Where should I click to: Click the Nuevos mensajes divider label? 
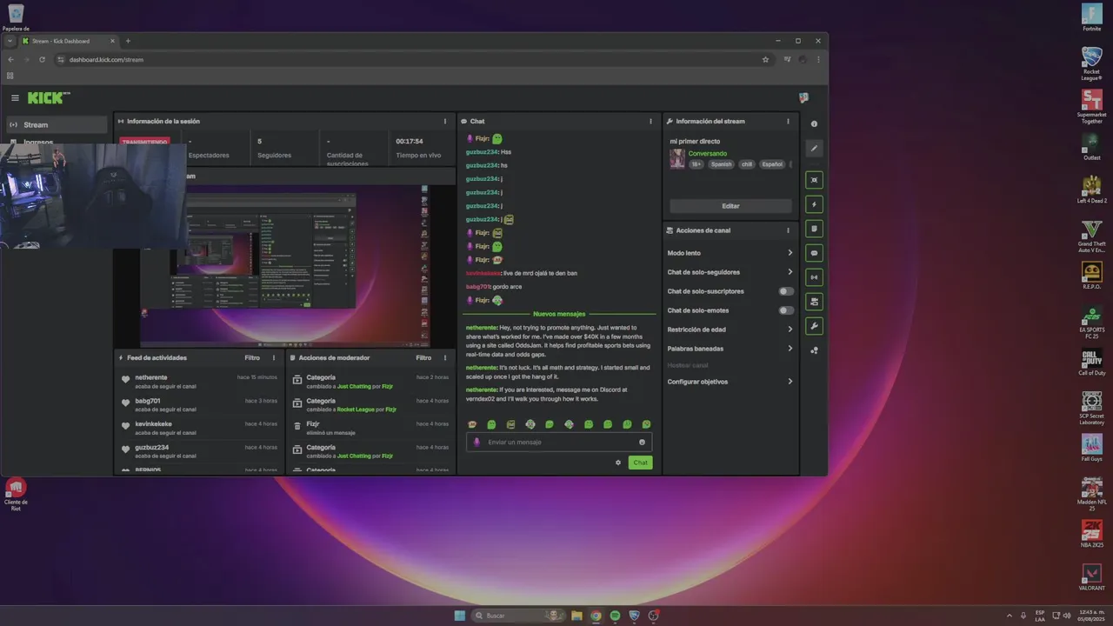559,314
